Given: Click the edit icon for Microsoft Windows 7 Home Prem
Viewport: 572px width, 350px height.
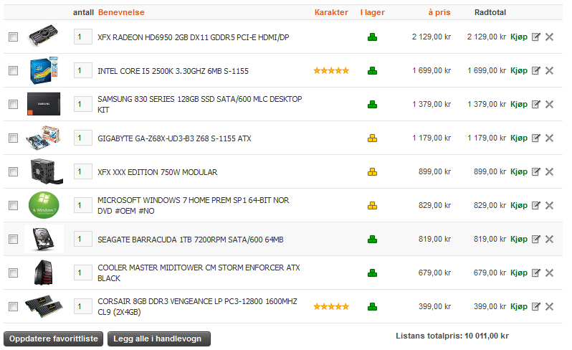Looking at the screenshot, I should [535, 205].
